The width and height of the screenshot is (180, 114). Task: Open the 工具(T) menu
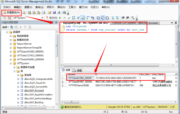click(72, 7)
